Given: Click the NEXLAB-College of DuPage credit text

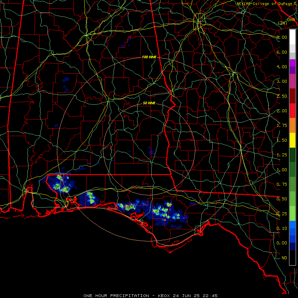Looking at the screenshot, I should [x=267, y=4].
